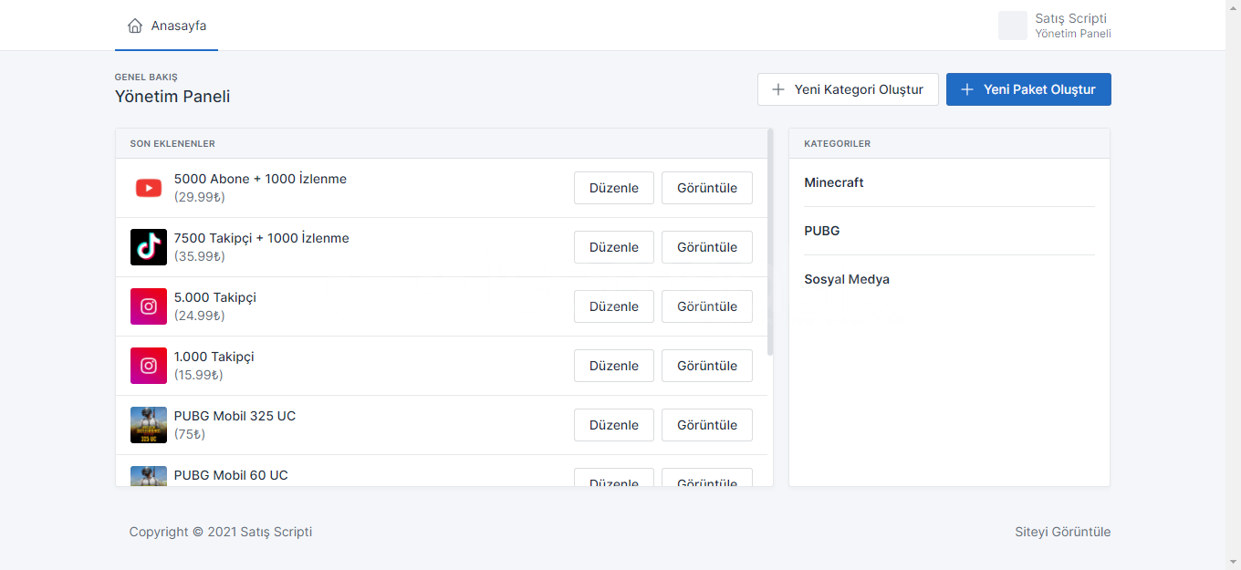Click the PUBG Mobil 325 UC thumbnail
The width and height of the screenshot is (1241, 570).
tap(149, 425)
